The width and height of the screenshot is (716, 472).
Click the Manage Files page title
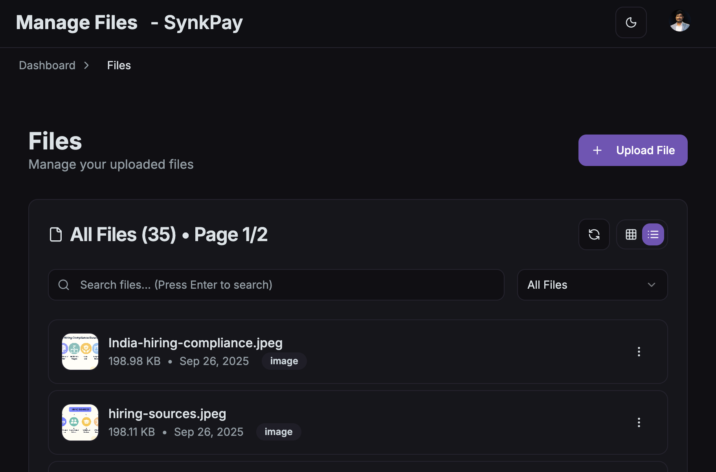[76, 22]
